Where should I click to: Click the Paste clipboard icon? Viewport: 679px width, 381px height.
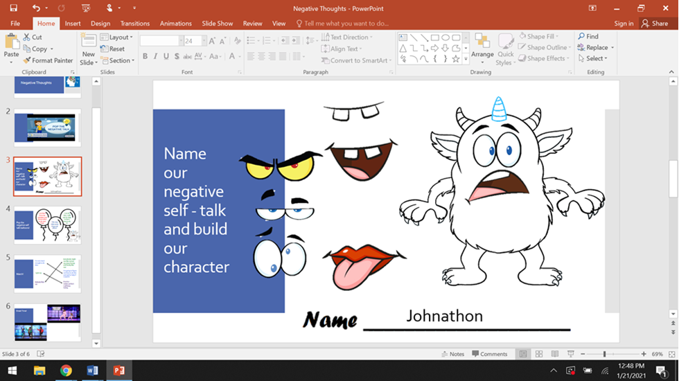[12, 42]
